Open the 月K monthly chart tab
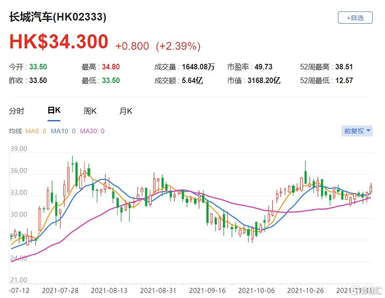Screen dimensions: 385x298 [126, 111]
